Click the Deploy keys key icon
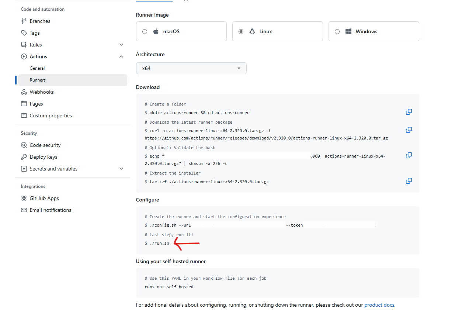 click(24, 157)
